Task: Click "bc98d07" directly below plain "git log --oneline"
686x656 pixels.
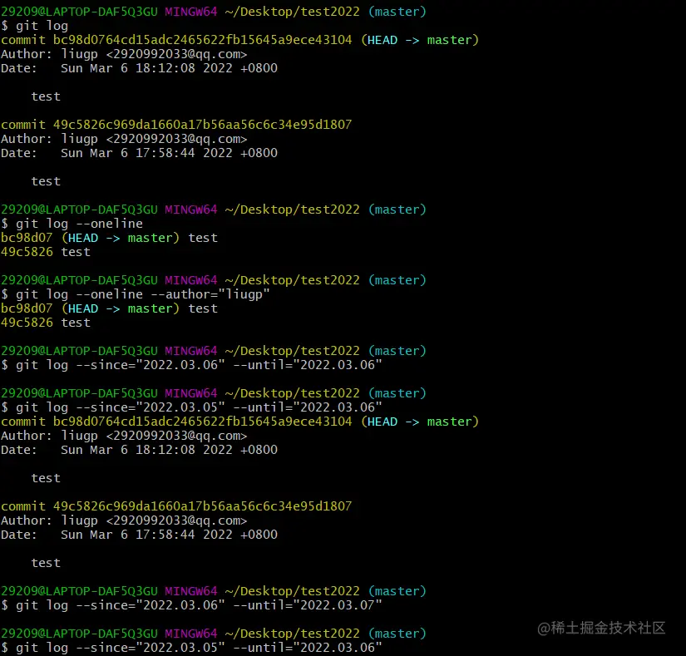Action: 27,238
